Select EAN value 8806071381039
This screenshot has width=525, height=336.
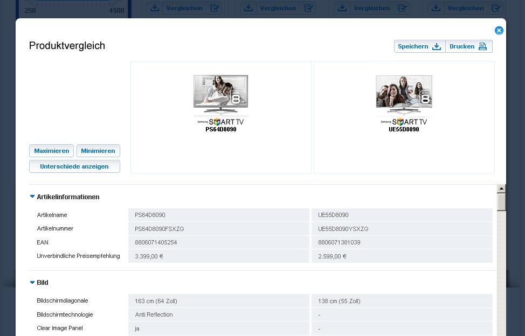(x=339, y=242)
